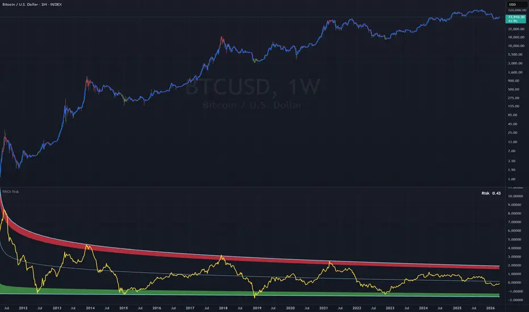The width and height of the screenshot is (529, 312).
Task: Click the 2022 label on time axis
Action: pyautogui.click(x=356, y=308)
